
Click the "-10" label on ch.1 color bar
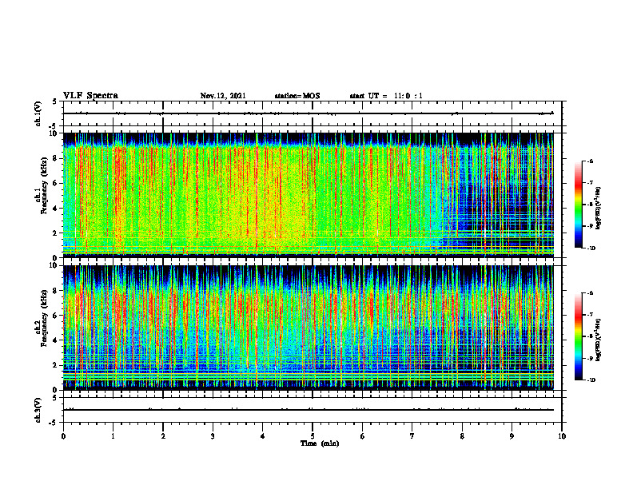pyautogui.click(x=591, y=248)
